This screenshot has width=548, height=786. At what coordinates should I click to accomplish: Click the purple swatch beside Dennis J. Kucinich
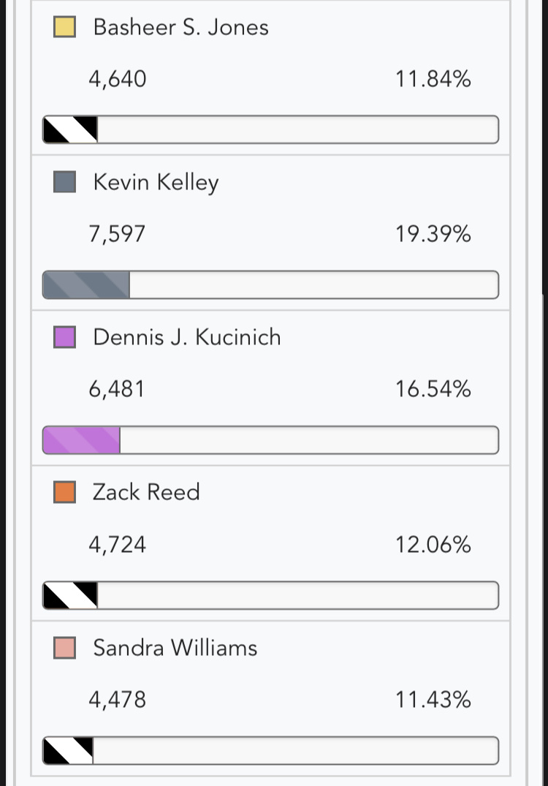(64, 337)
